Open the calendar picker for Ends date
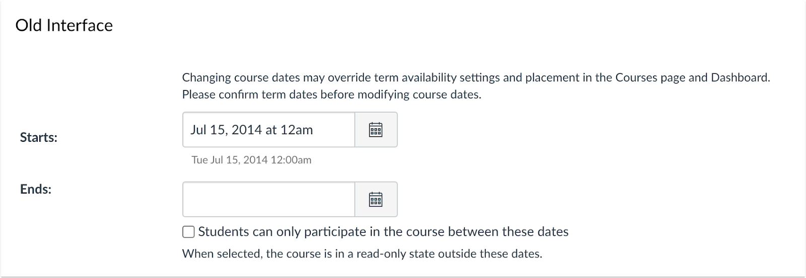The height and width of the screenshot is (278, 806). click(x=376, y=200)
